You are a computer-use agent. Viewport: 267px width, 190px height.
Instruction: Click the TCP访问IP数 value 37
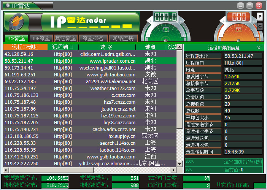(196, 178)
